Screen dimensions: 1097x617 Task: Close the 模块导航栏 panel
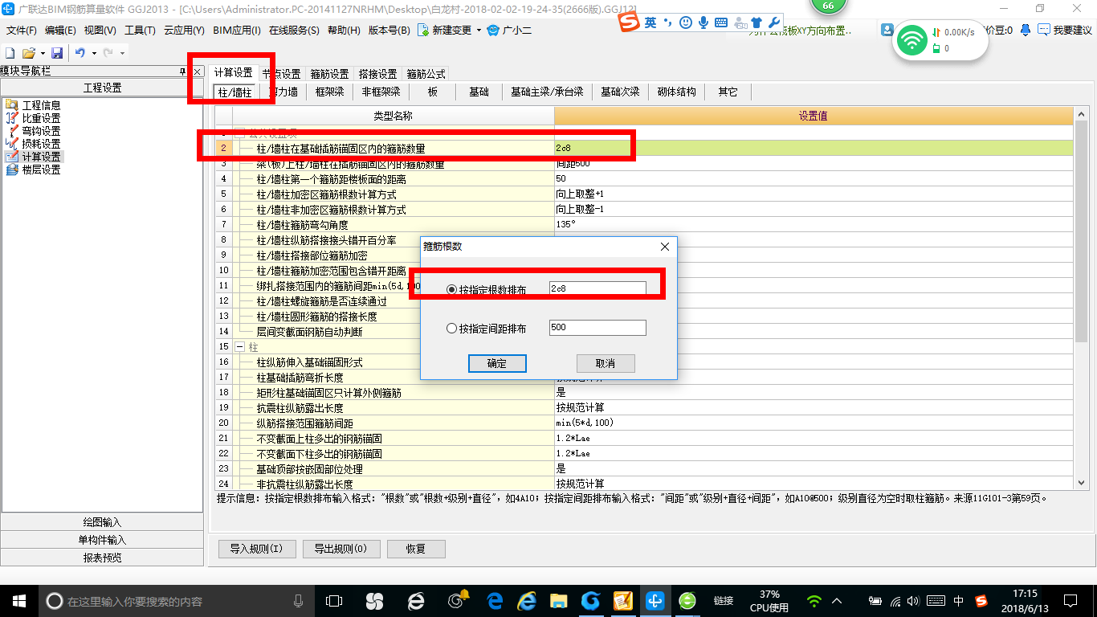[198, 72]
